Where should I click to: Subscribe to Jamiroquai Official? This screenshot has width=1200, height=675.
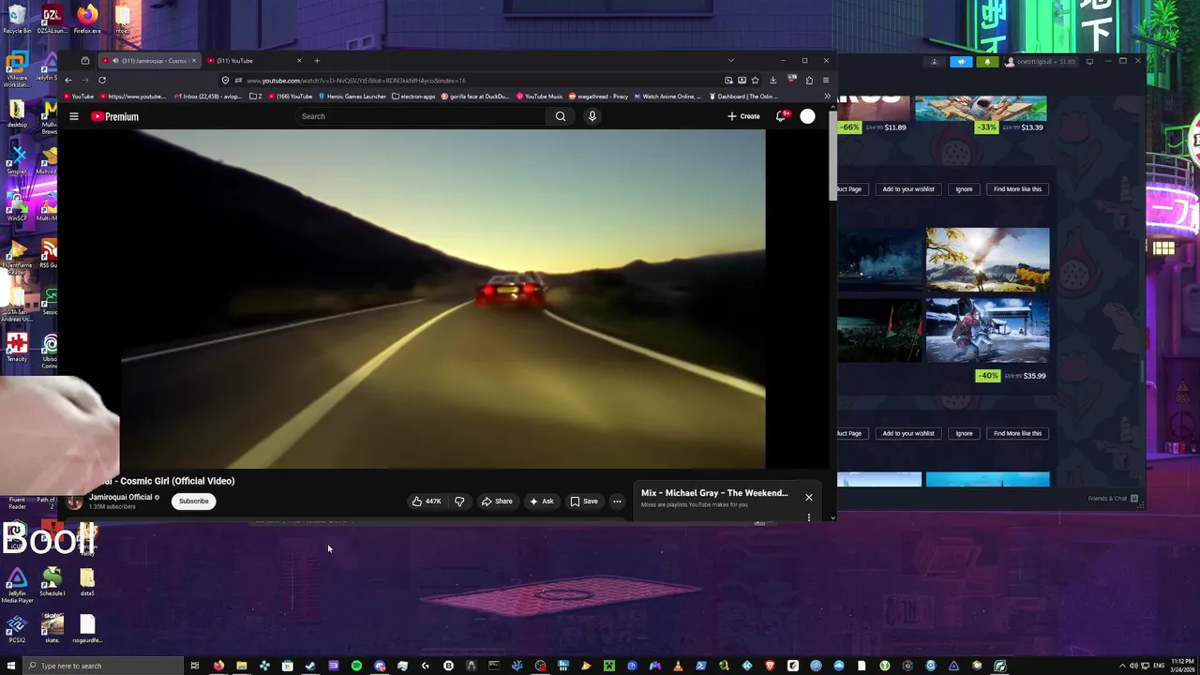194,501
